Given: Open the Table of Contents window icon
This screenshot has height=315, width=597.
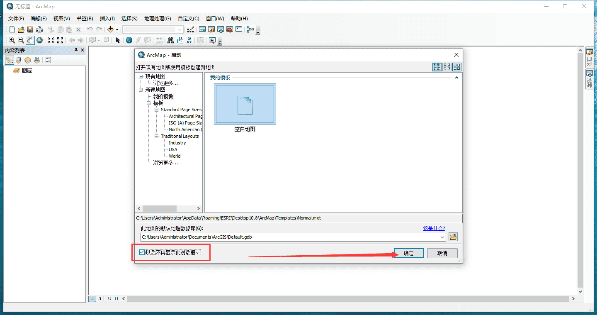Looking at the screenshot, I should point(202,29).
